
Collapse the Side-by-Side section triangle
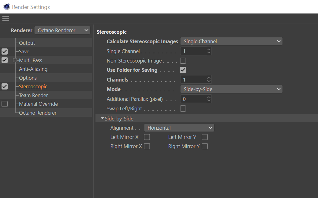102,119
